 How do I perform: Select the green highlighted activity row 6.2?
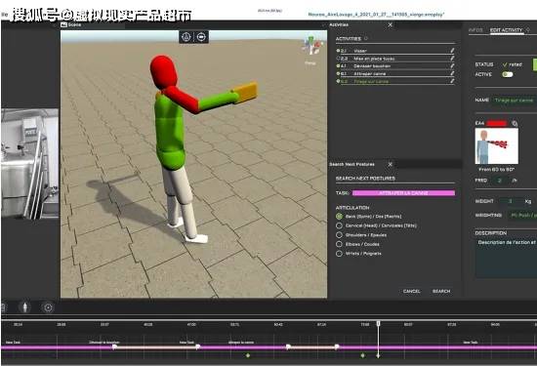395,81
